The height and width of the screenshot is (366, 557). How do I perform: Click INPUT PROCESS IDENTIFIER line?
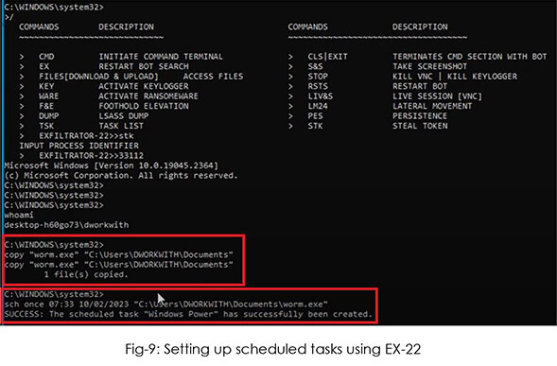(x=78, y=146)
